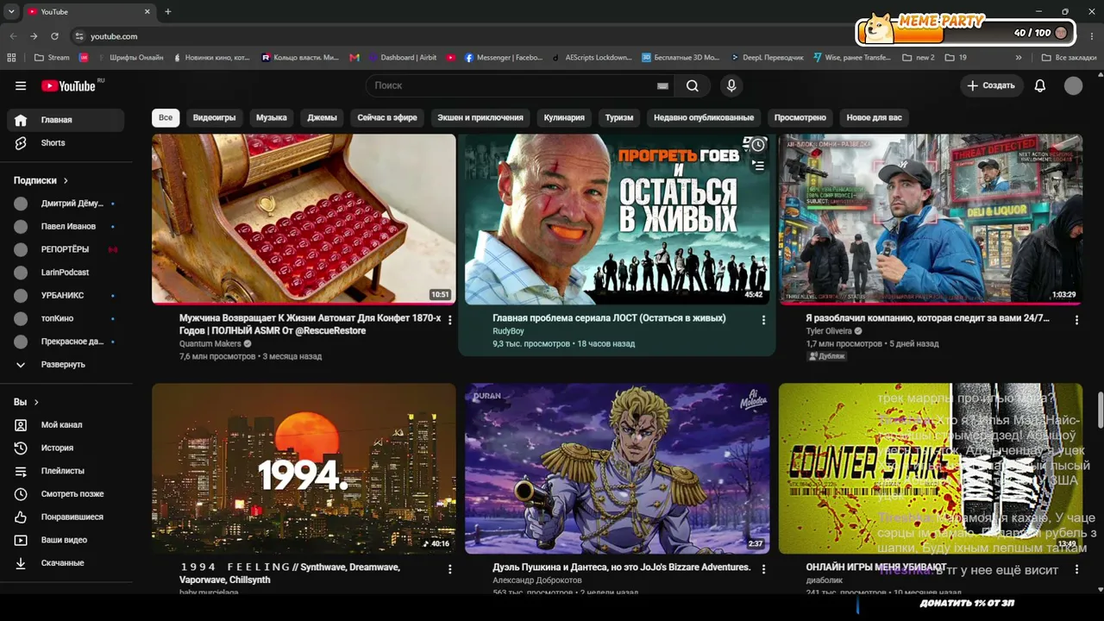Open options for ОНЛАЙН ИГРЫ video

1076,569
